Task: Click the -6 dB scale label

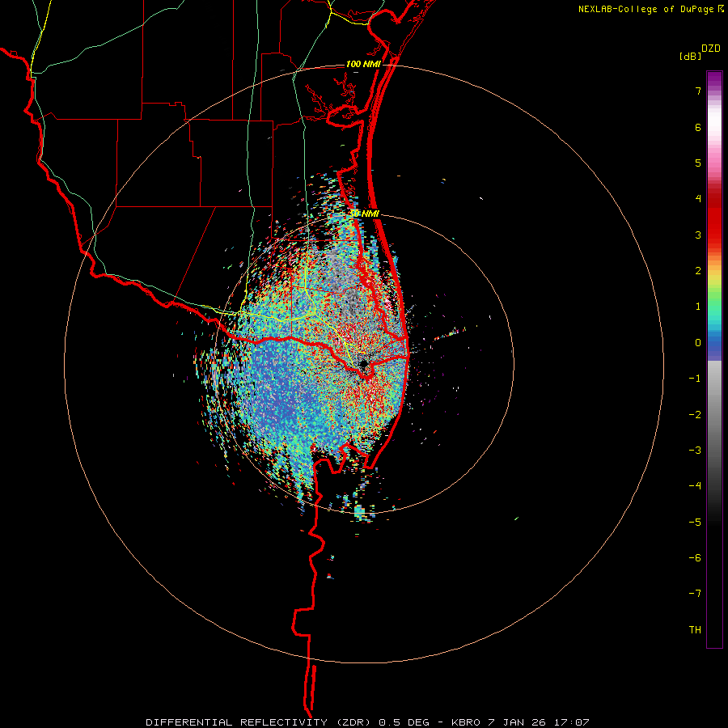Action: pyautogui.click(x=695, y=558)
